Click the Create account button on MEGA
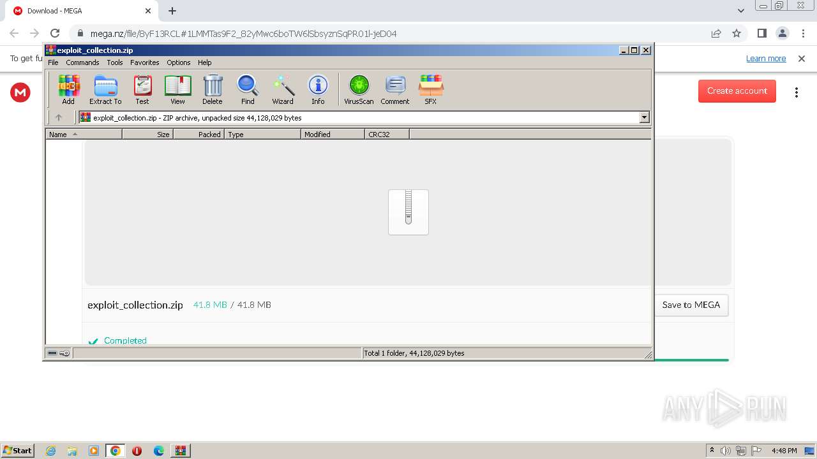The height and width of the screenshot is (459, 817). point(737,91)
